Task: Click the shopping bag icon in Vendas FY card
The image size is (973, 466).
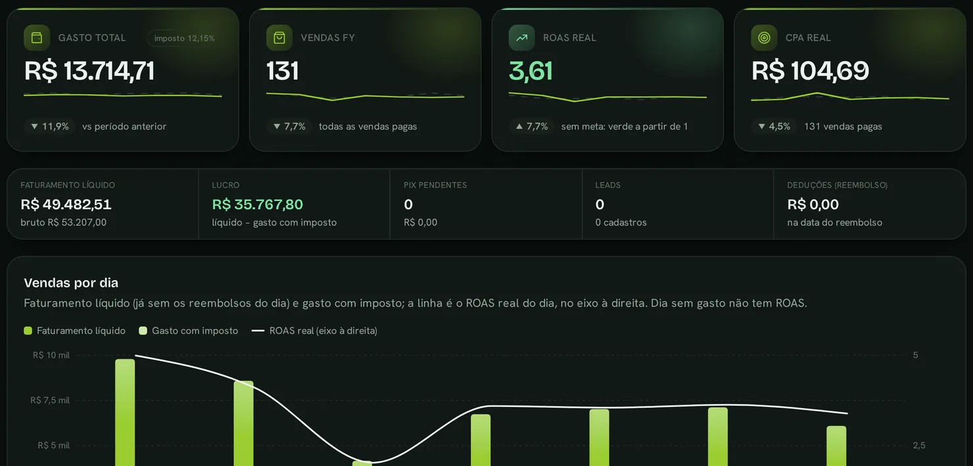Action: (x=279, y=37)
